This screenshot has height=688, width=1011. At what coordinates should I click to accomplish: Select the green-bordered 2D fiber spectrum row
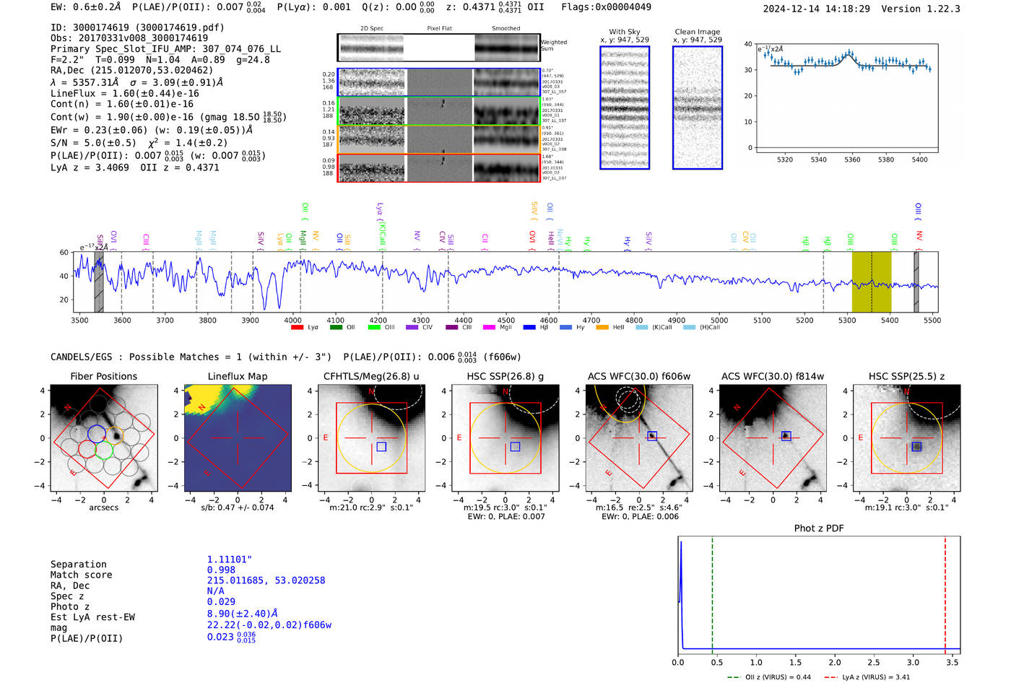coord(438,111)
